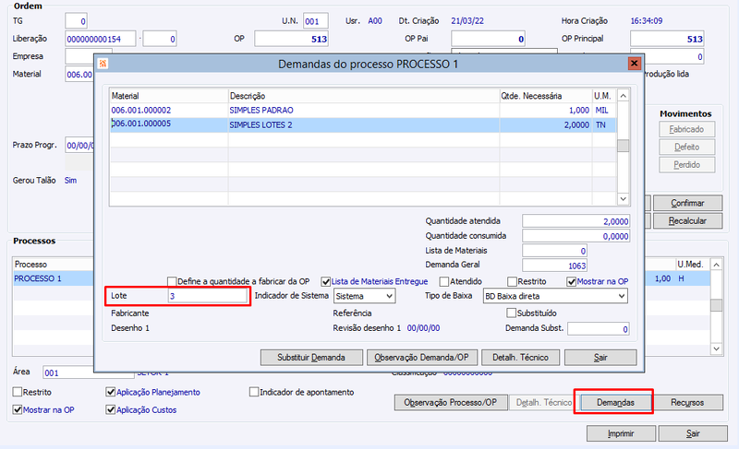Click Detalh. Técnico in the dialog

(x=520, y=358)
